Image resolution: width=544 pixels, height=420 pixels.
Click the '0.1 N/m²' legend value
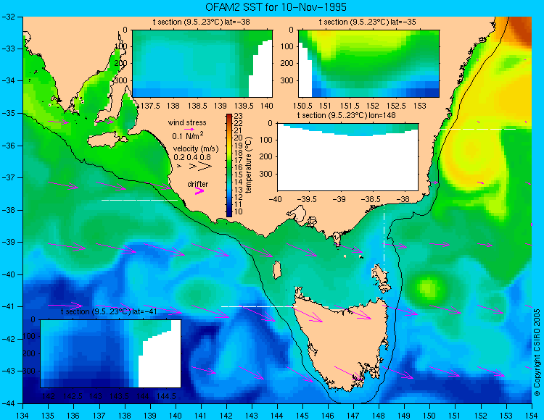(x=188, y=135)
